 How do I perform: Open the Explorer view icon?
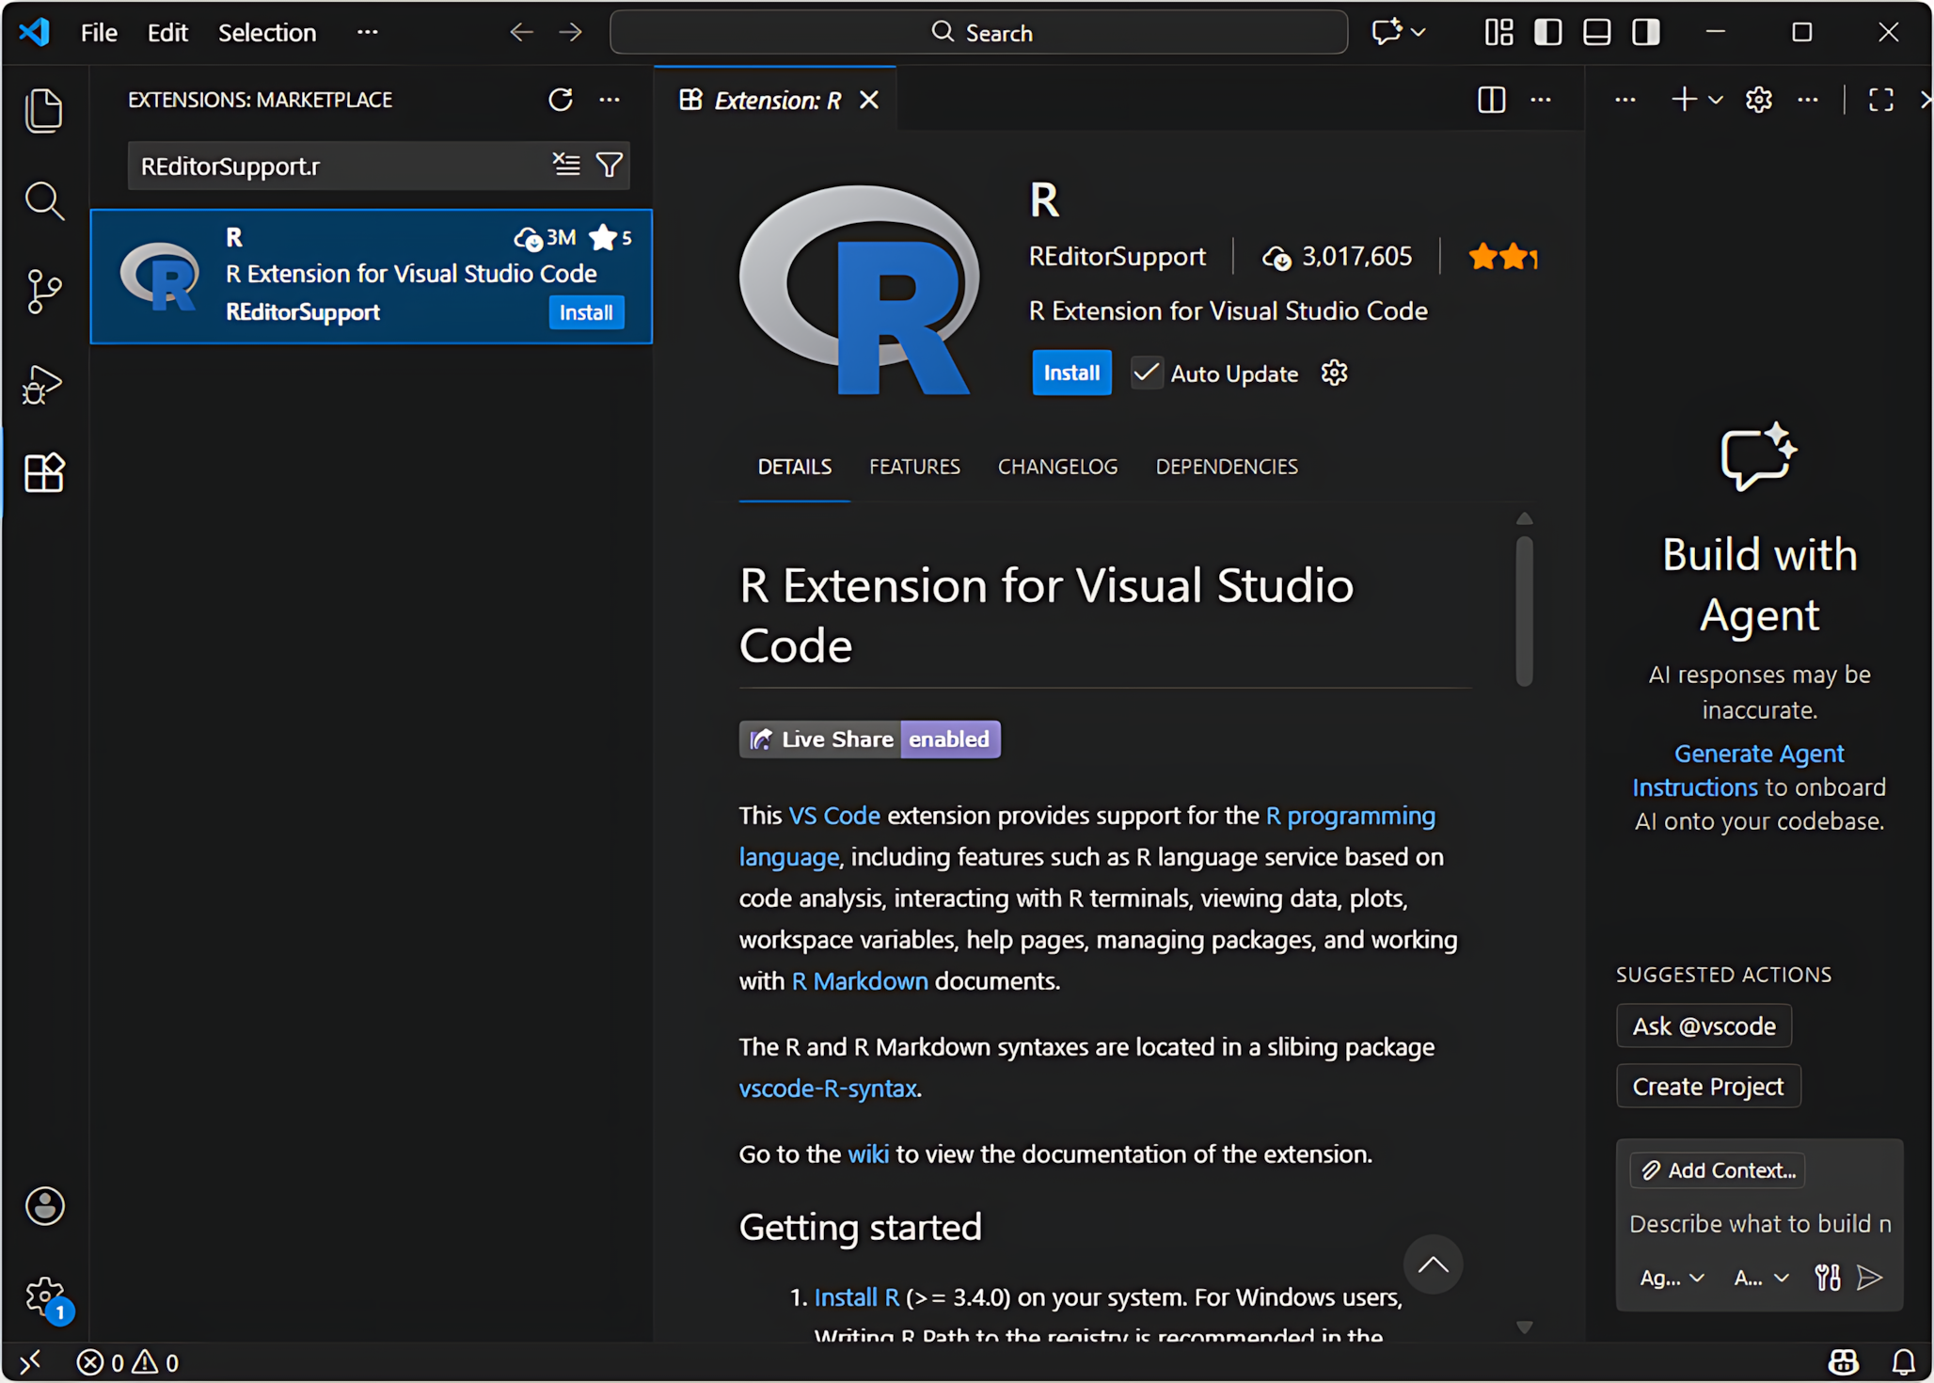pyautogui.click(x=43, y=110)
